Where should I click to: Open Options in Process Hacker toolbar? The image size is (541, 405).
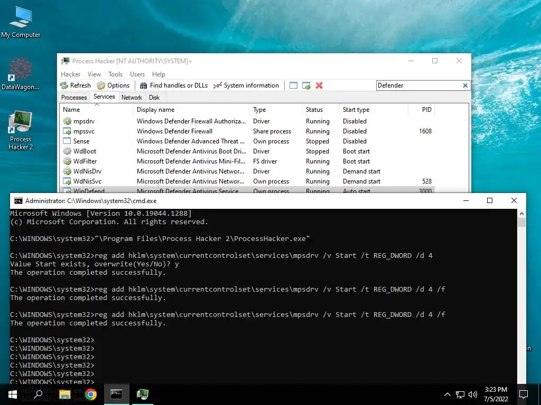tap(113, 85)
